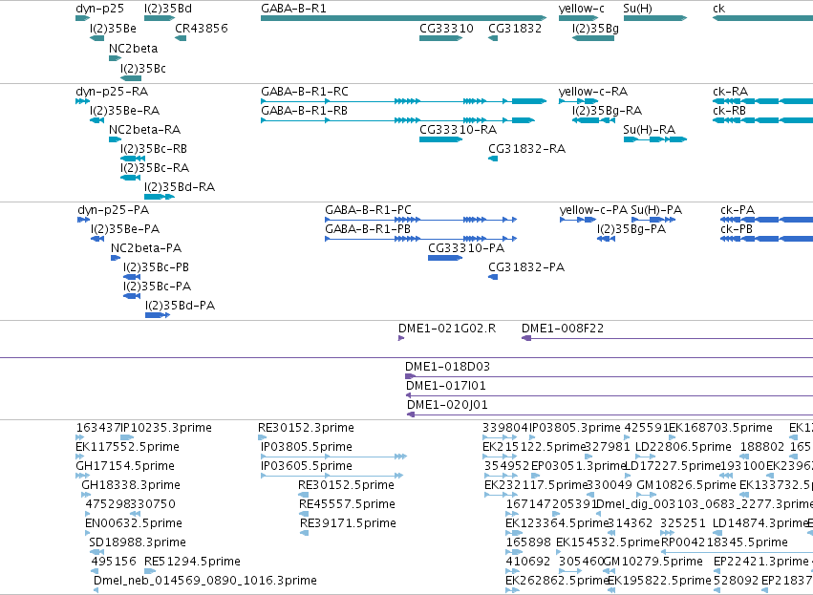This screenshot has width=813, height=595.
Task: Select the l(2)35Bd gene feature
Action: pos(160,18)
